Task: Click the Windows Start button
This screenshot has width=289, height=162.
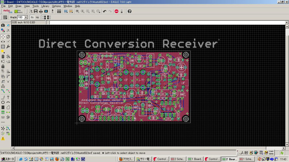Action: click(8, 159)
